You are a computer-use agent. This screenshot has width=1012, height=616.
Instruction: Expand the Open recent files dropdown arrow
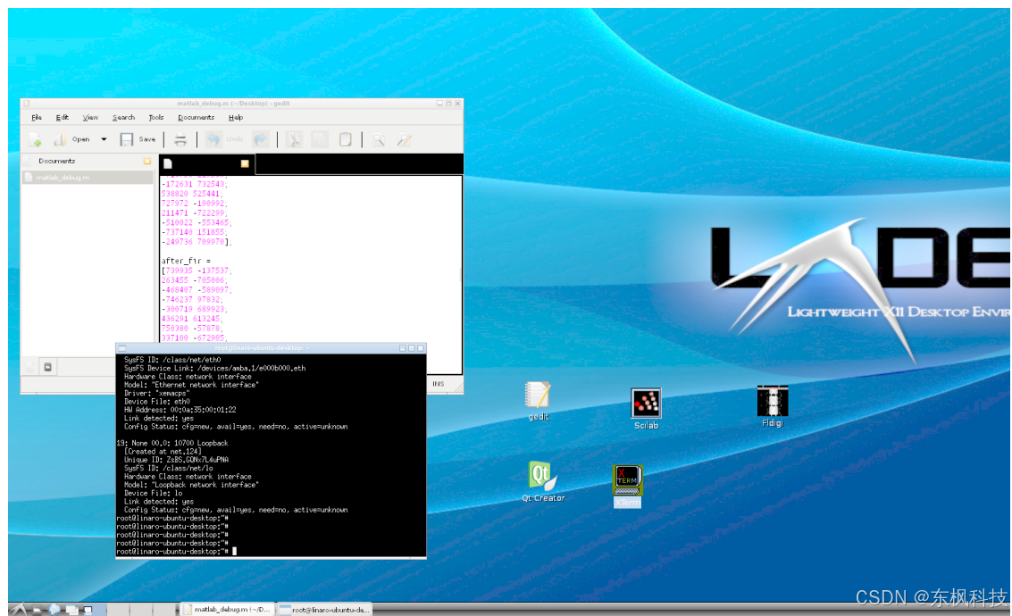point(104,139)
